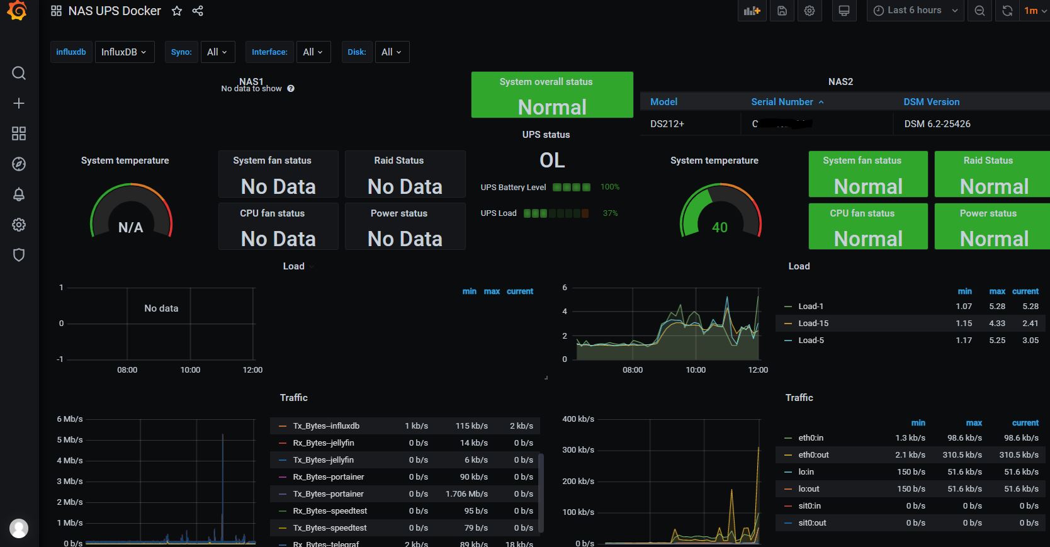
Task: Open the Last 6 hours time picker
Action: (915, 11)
